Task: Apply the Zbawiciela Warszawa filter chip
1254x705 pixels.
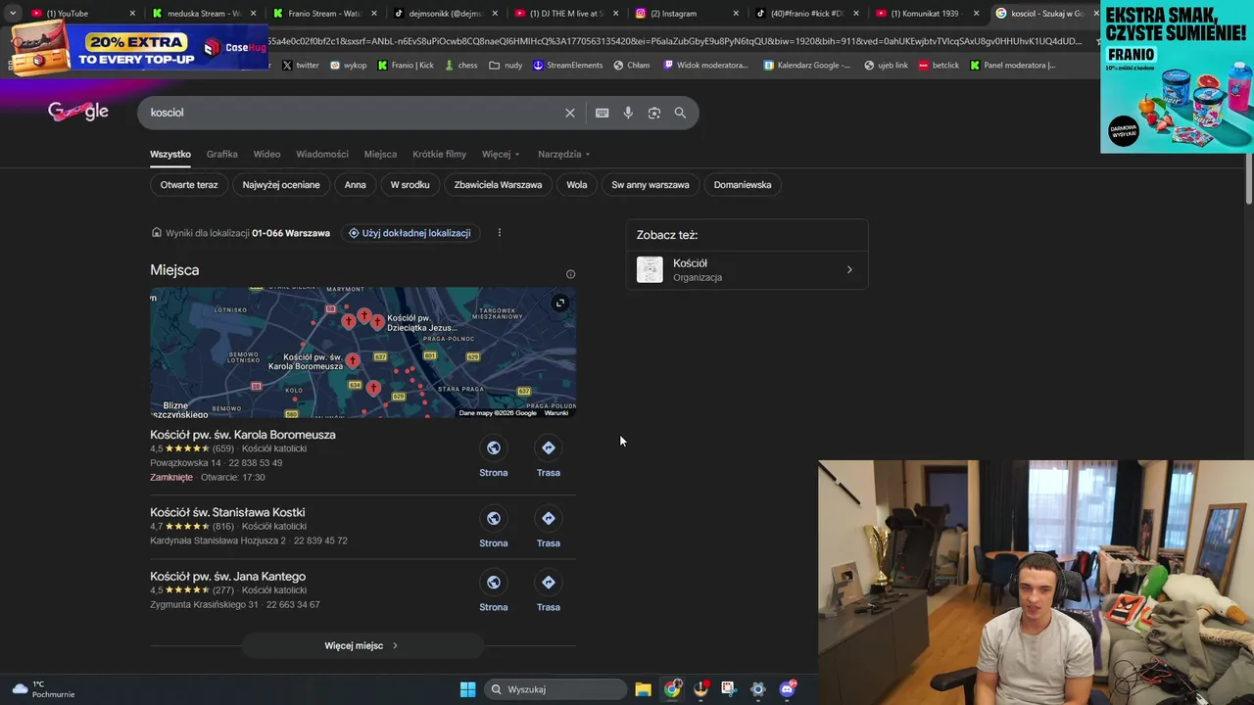Action: pos(498,184)
